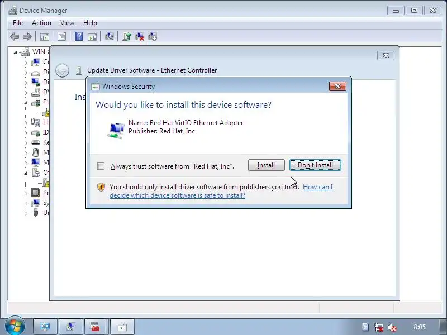The image size is (447, 335).
Task: Click the Device Manager taskbar button
Action: pyautogui.click(x=71, y=327)
